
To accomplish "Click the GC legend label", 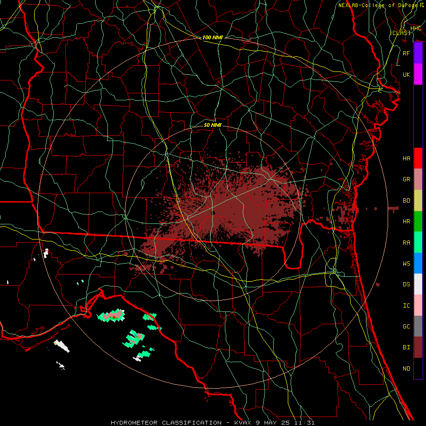I will pos(407,326).
